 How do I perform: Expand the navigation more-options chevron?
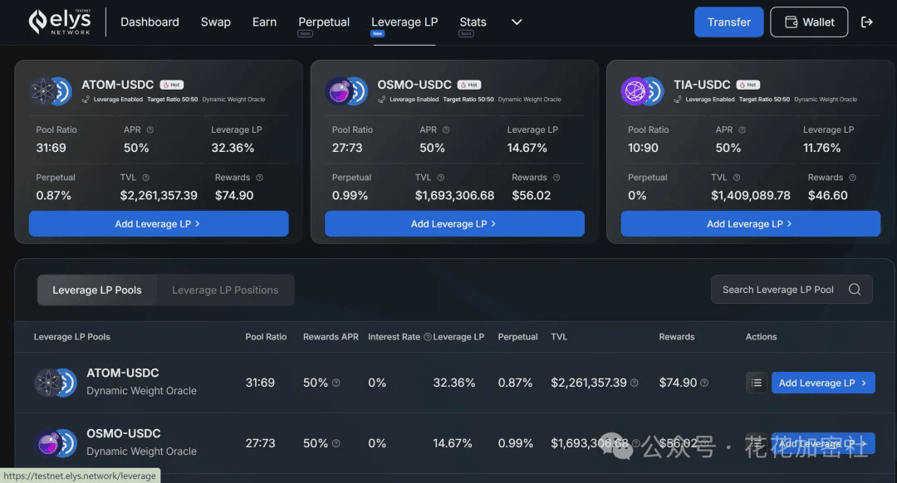pyautogui.click(x=517, y=22)
